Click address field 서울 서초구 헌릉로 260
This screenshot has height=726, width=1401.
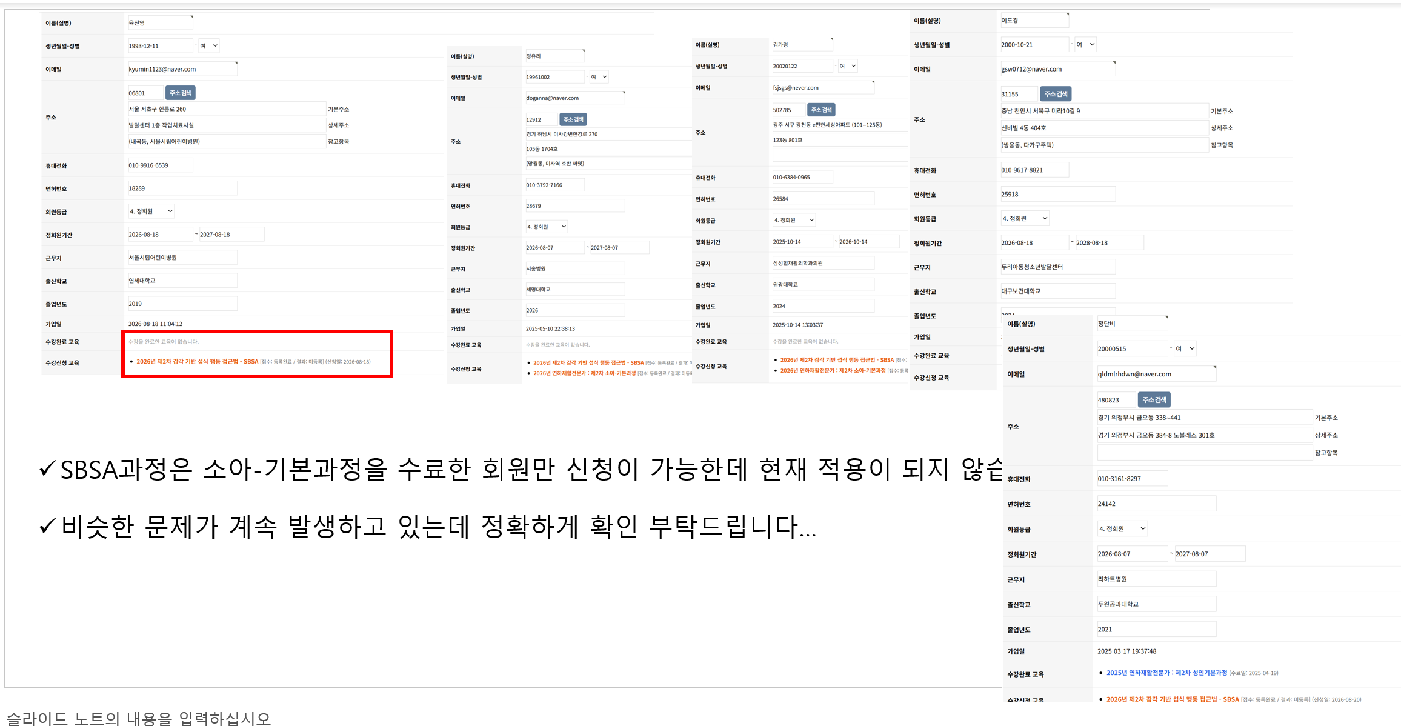click(227, 109)
